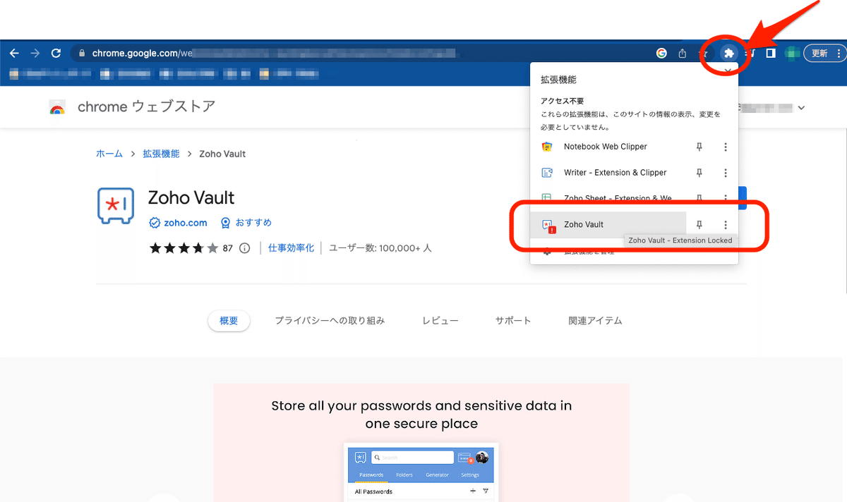
Task: Go back with the browser back arrow
Action: point(14,53)
